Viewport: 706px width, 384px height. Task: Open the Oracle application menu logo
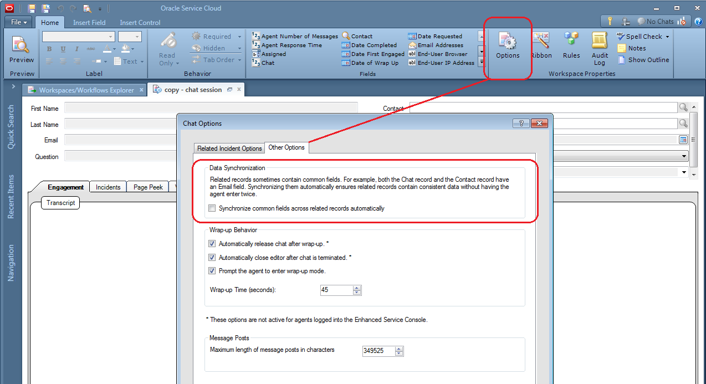pyautogui.click(x=9, y=8)
